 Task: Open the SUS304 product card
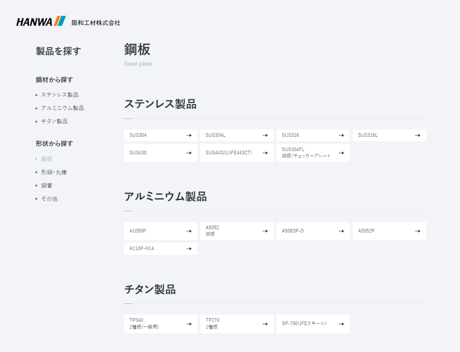point(161,135)
